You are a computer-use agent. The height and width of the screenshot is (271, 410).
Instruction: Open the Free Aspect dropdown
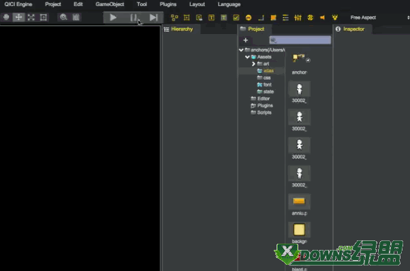379,18
